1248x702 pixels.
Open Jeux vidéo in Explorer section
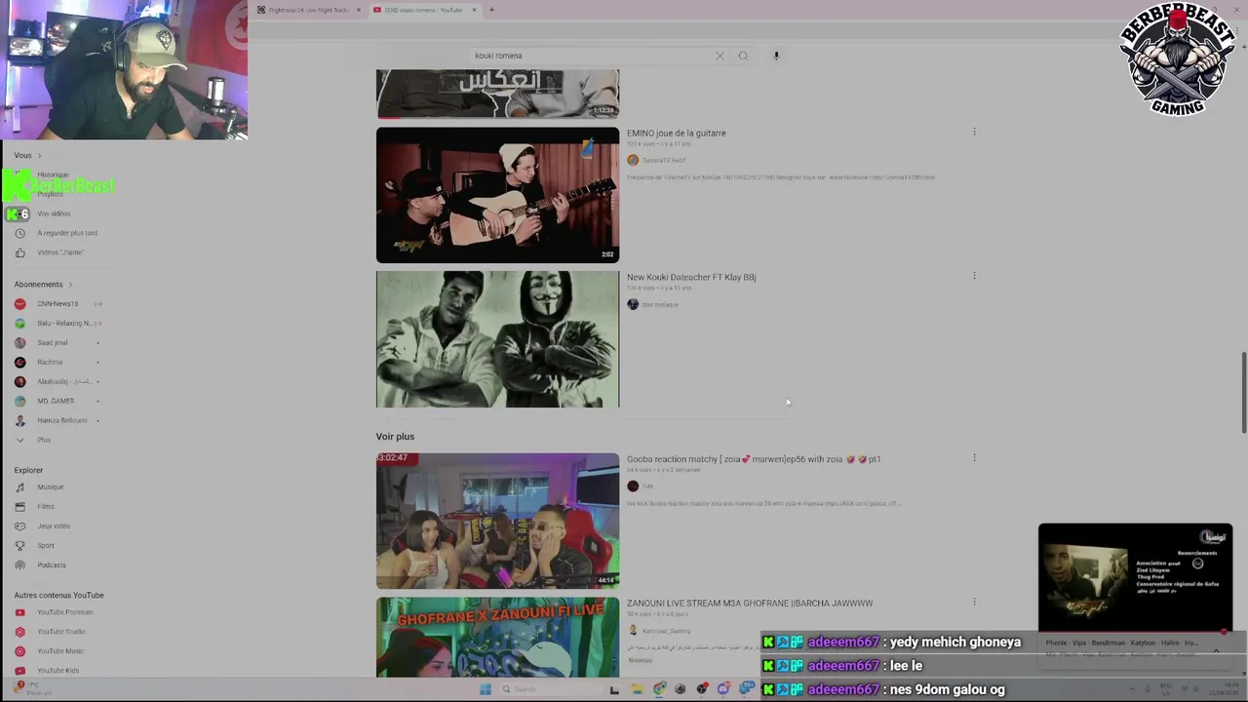(x=54, y=526)
